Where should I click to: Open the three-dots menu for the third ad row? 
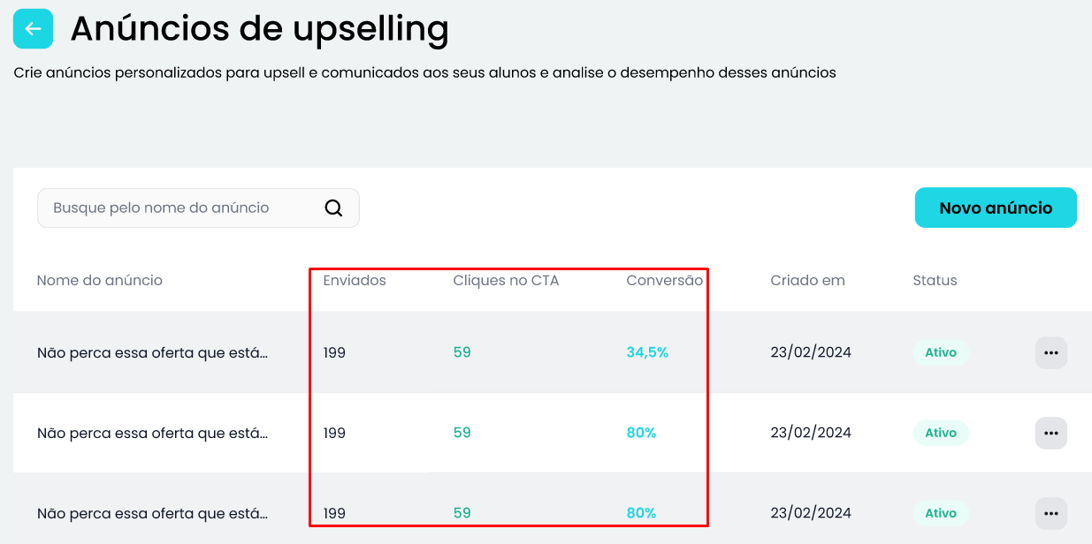(1051, 513)
